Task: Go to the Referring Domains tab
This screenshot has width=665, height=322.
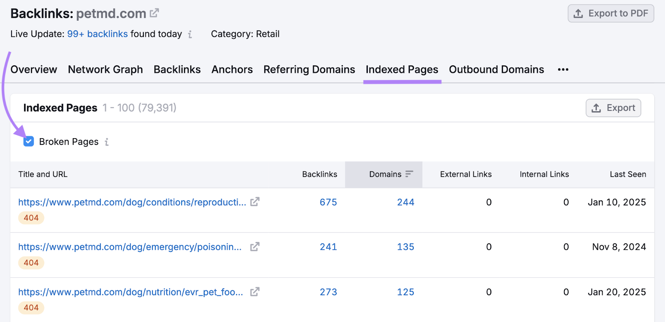Action: click(x=309, y=70)
